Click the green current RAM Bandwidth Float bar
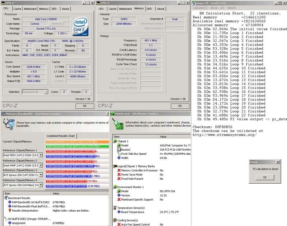The width and height of the screenshot is (287, 226). 77,146
